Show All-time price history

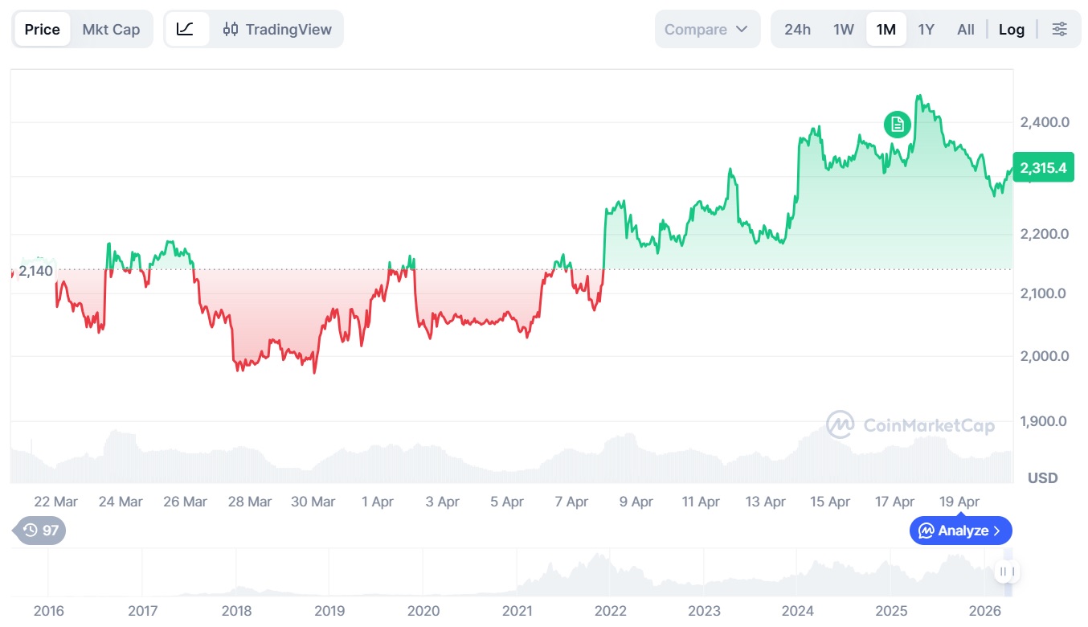pyautogui.click(x=966, y=30)
